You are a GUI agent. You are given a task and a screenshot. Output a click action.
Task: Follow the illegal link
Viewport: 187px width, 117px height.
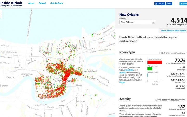coord(122,82)
